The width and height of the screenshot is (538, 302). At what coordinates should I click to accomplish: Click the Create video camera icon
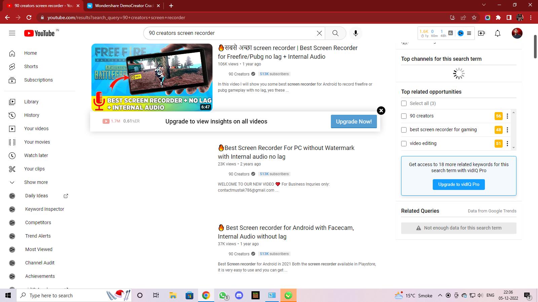(482, 33)
